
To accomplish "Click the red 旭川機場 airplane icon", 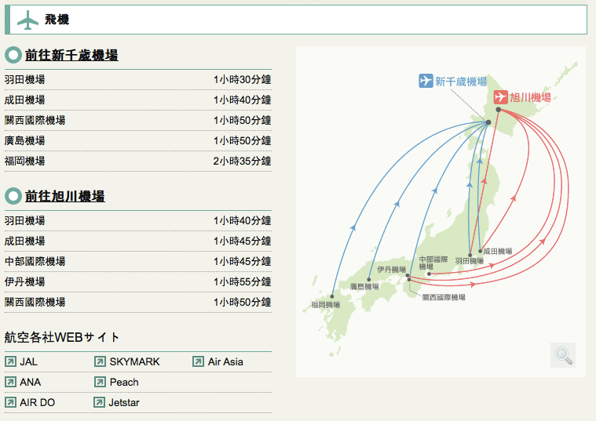I will 500,97.
